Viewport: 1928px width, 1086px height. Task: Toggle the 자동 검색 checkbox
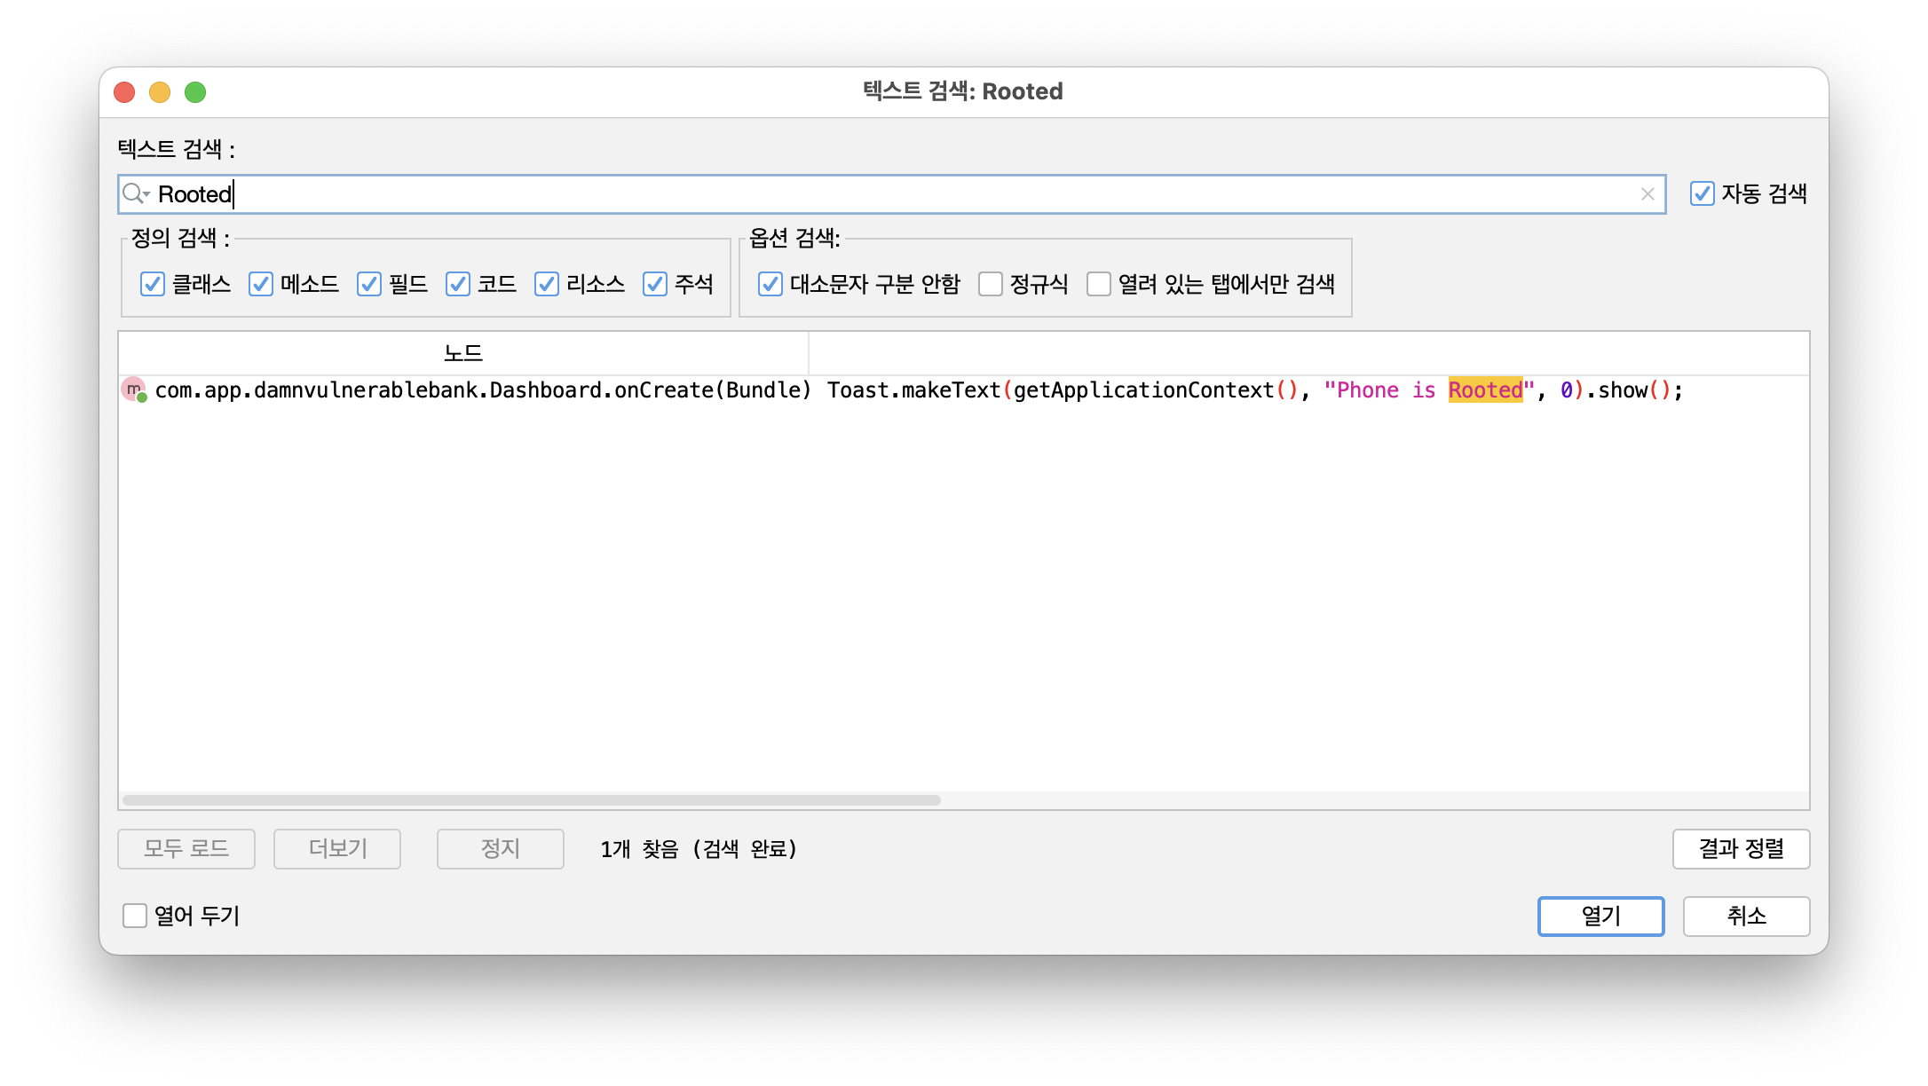1702,193
